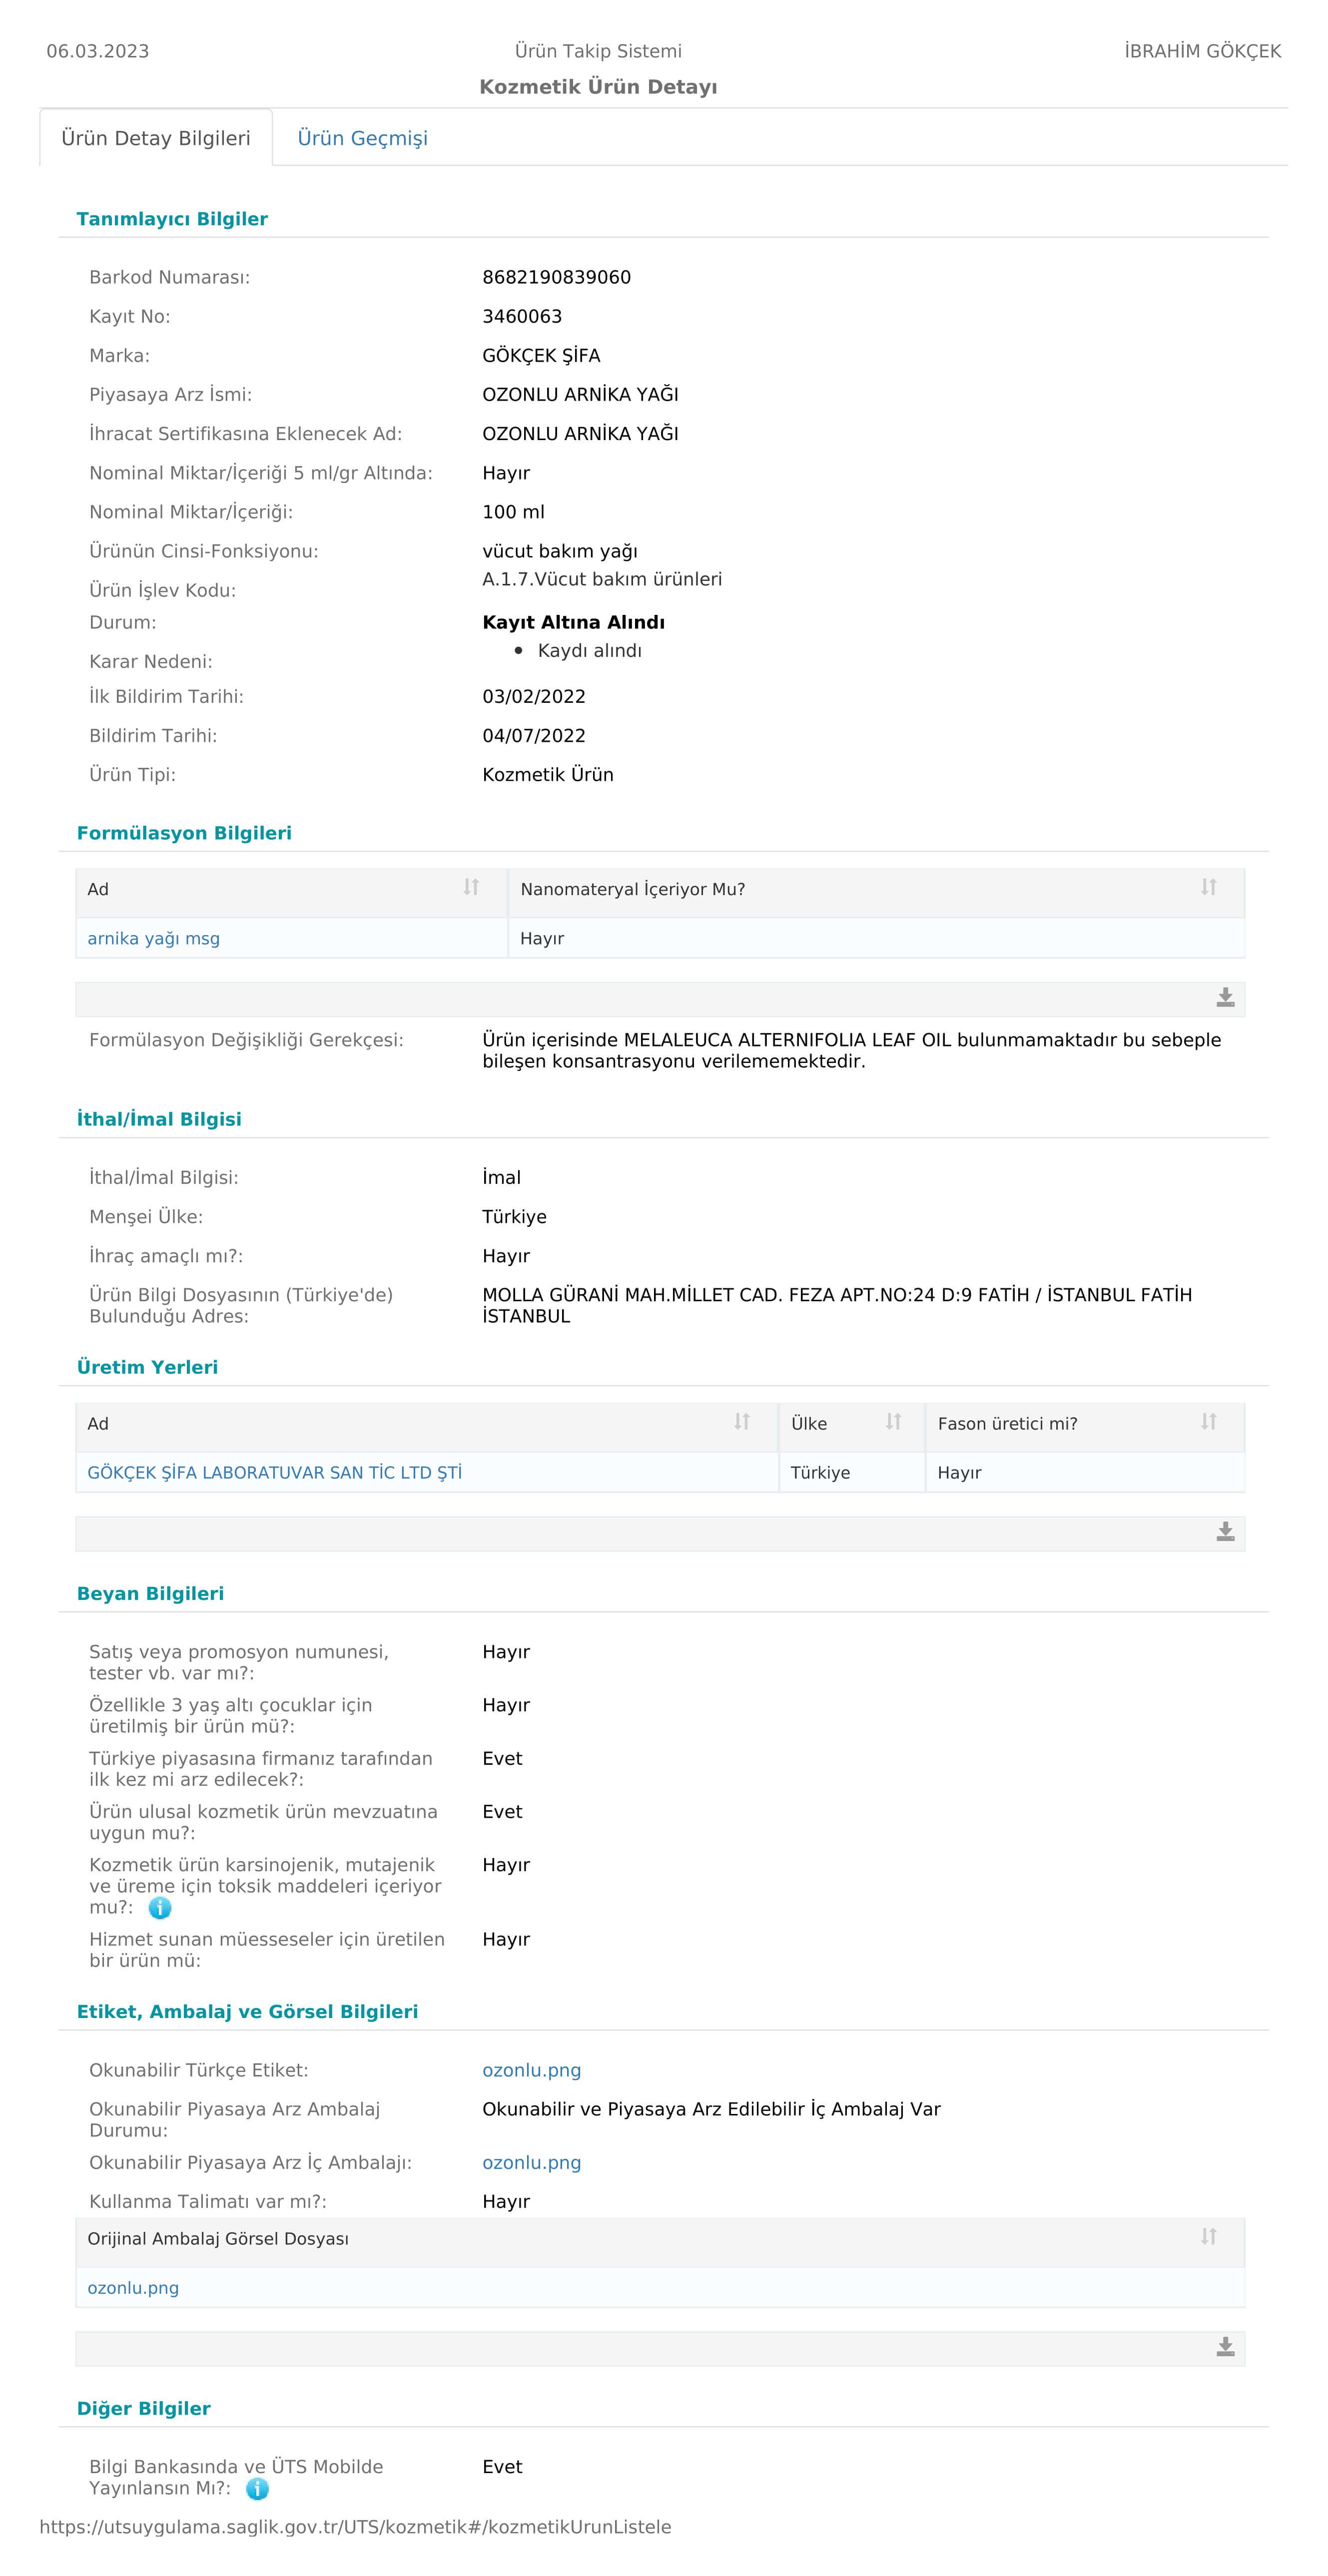Click the Formülasyon Bilgileri section heading
This screenshot has height=2576, width=1328.
184,833
